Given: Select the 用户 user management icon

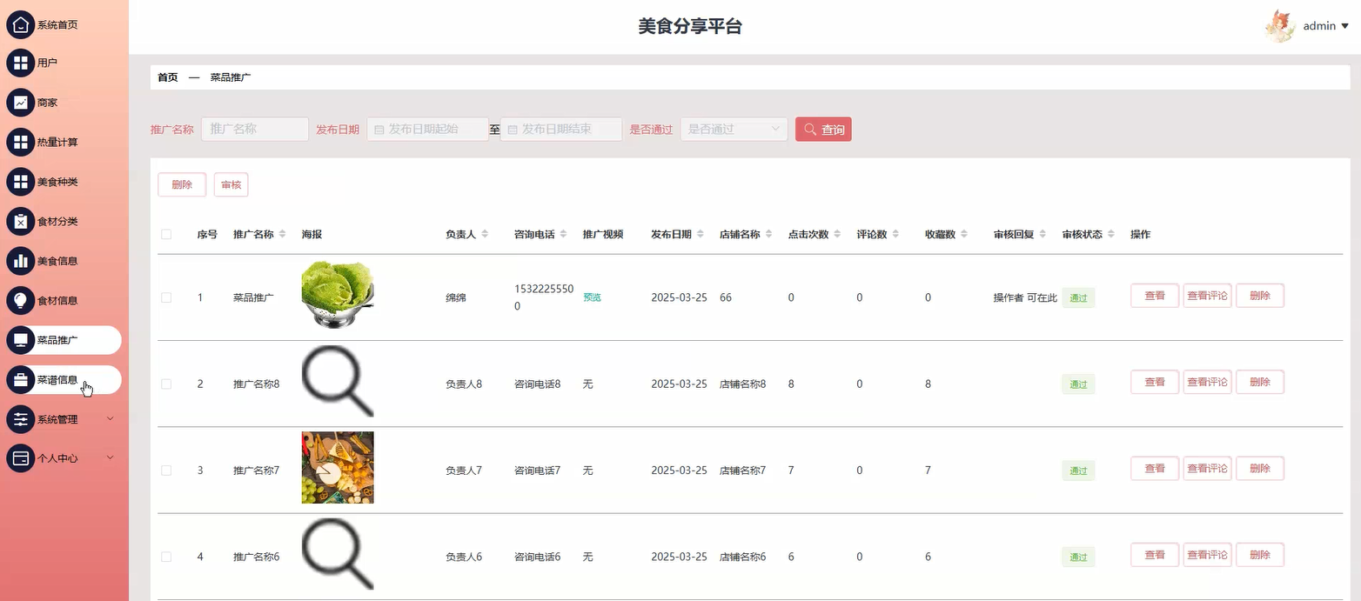Looking at the screenshot, I should [x=20, y=63].
